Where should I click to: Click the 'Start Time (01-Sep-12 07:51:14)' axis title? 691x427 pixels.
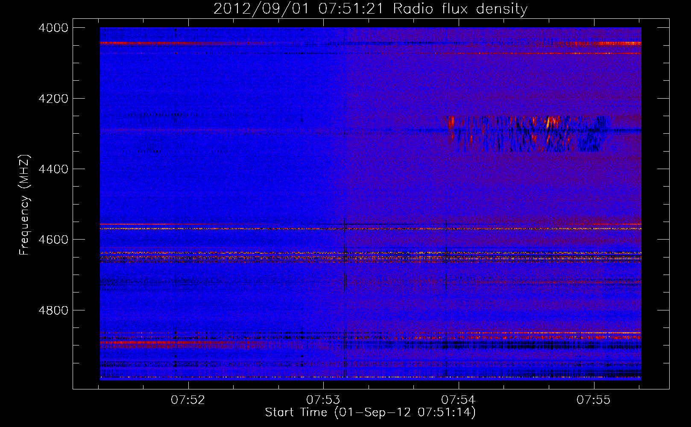370,412
